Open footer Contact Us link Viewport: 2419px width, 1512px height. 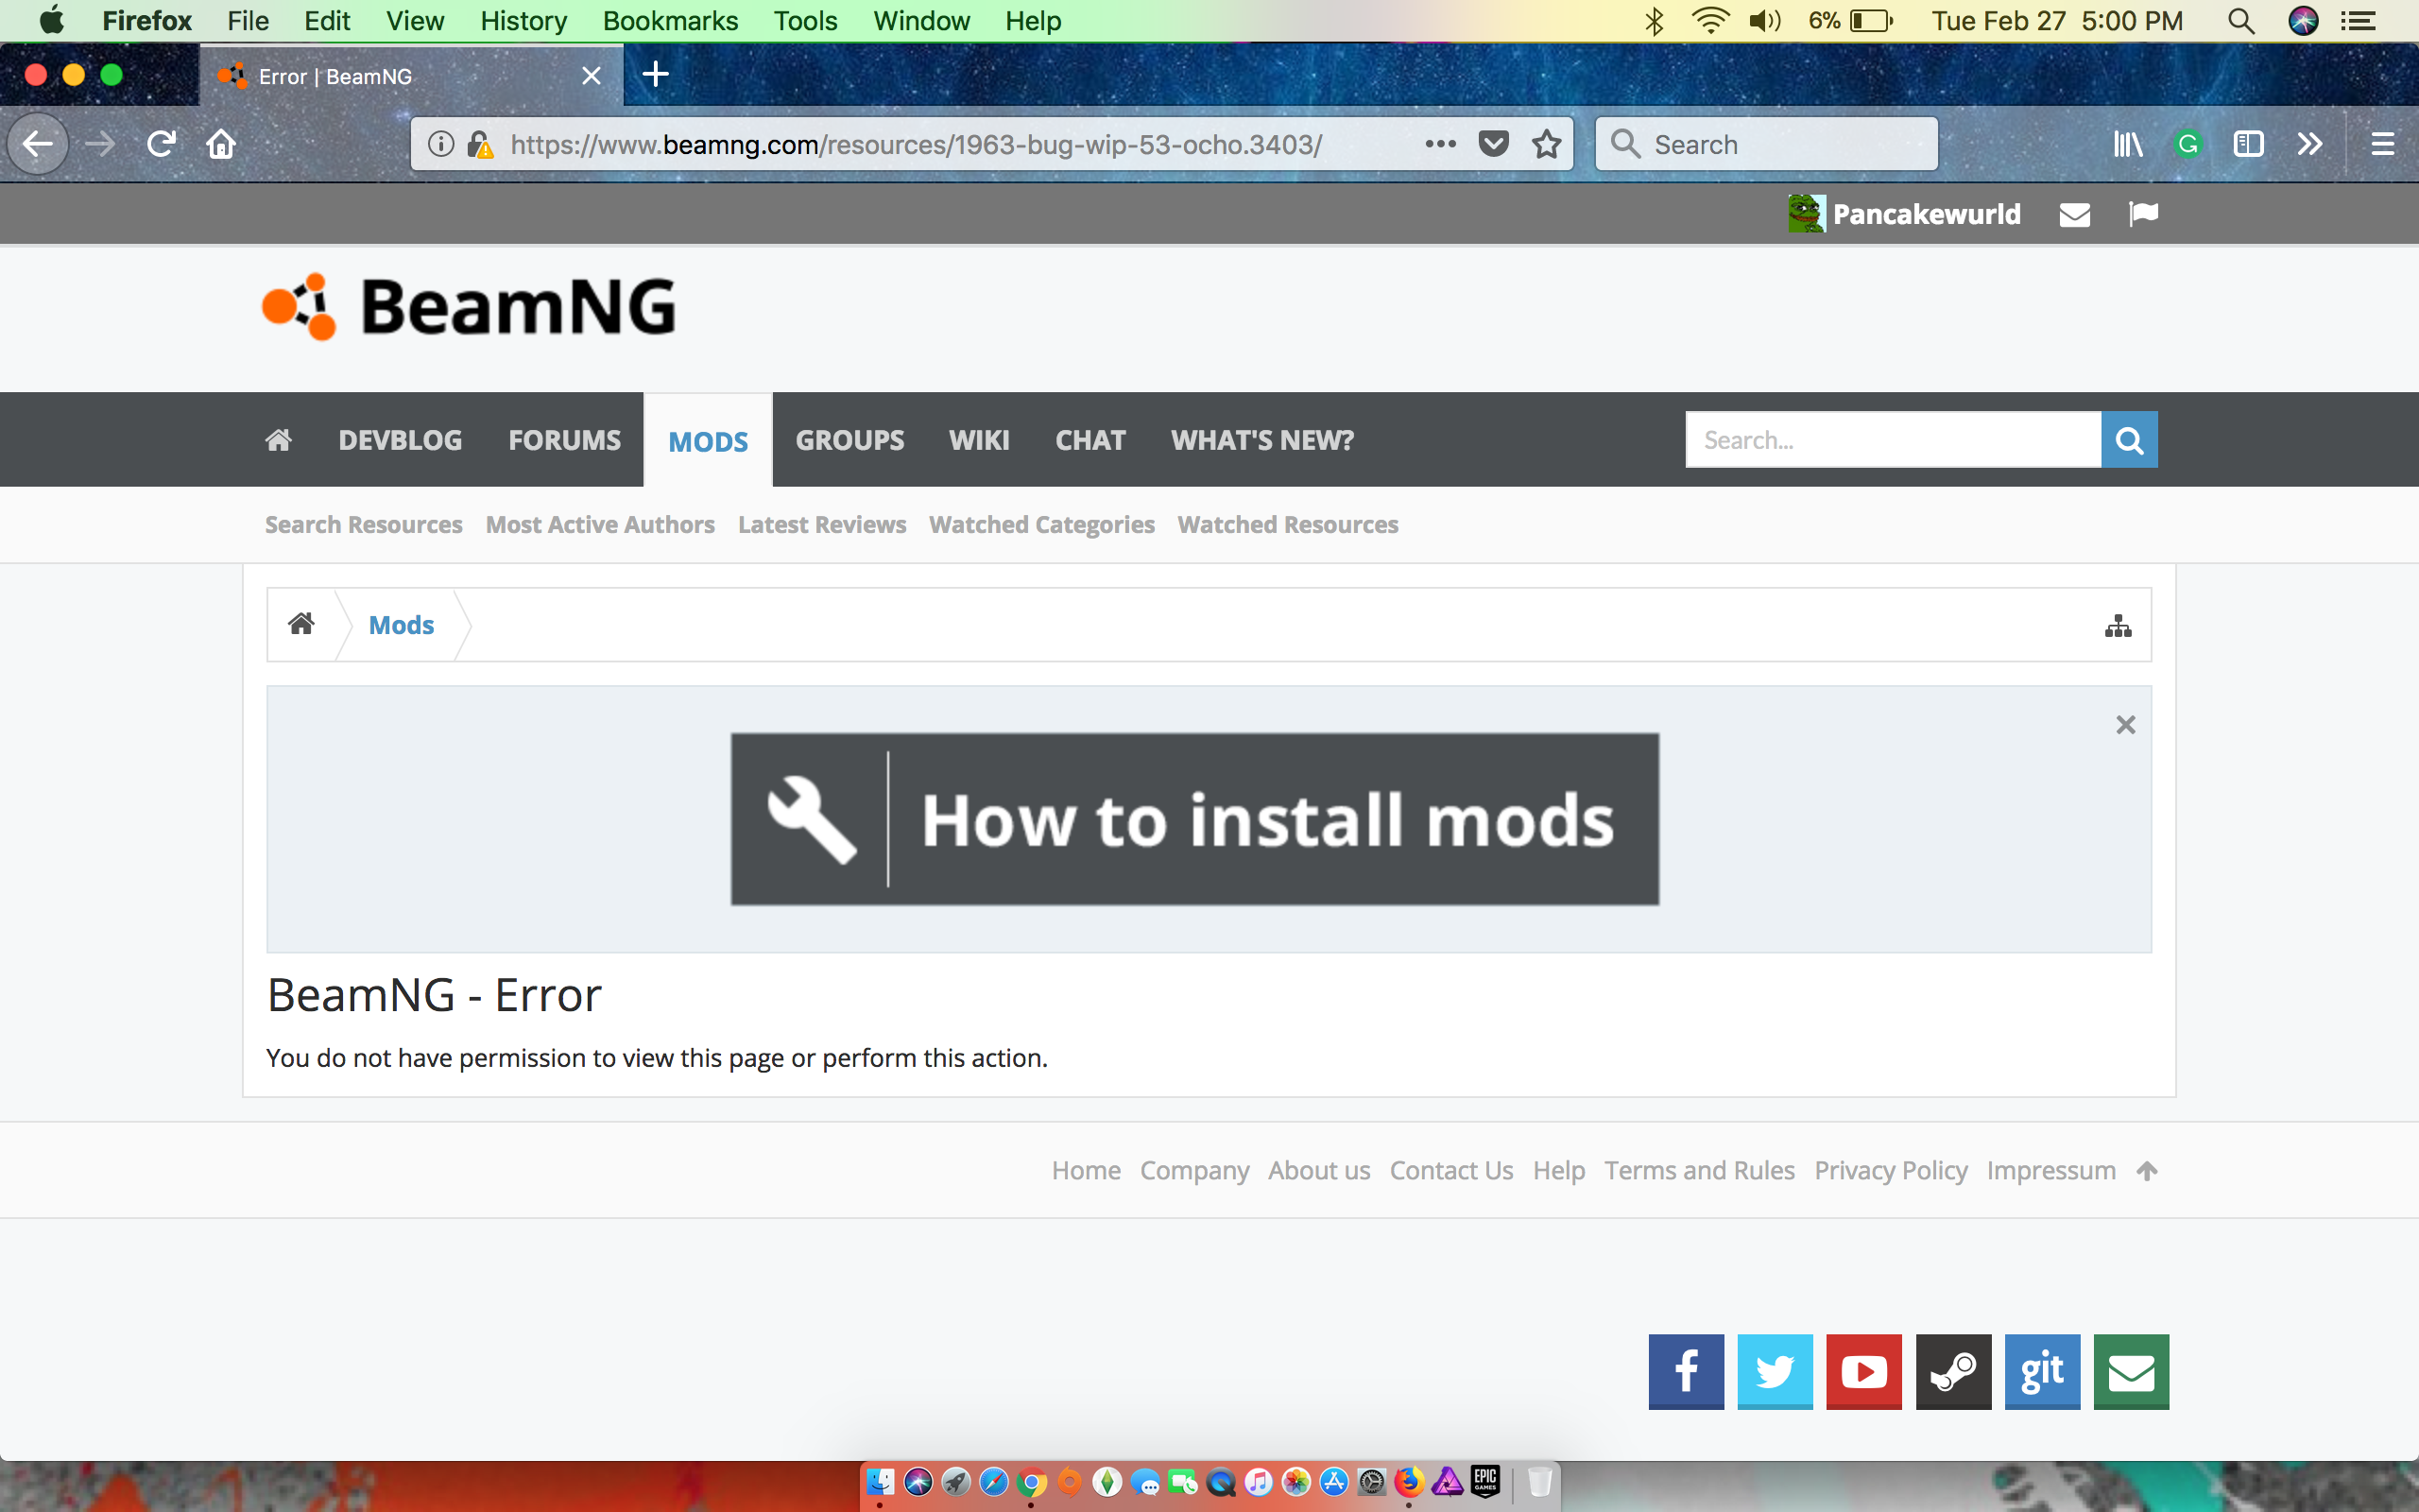point(1451,1170)
